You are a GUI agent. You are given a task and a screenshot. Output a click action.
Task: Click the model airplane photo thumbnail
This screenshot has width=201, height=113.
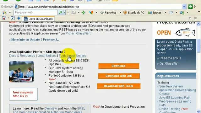click(x=22, y=72)
